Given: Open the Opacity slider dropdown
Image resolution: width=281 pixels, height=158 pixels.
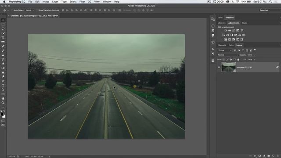Looking at the screenshot, I should (255, 55).
